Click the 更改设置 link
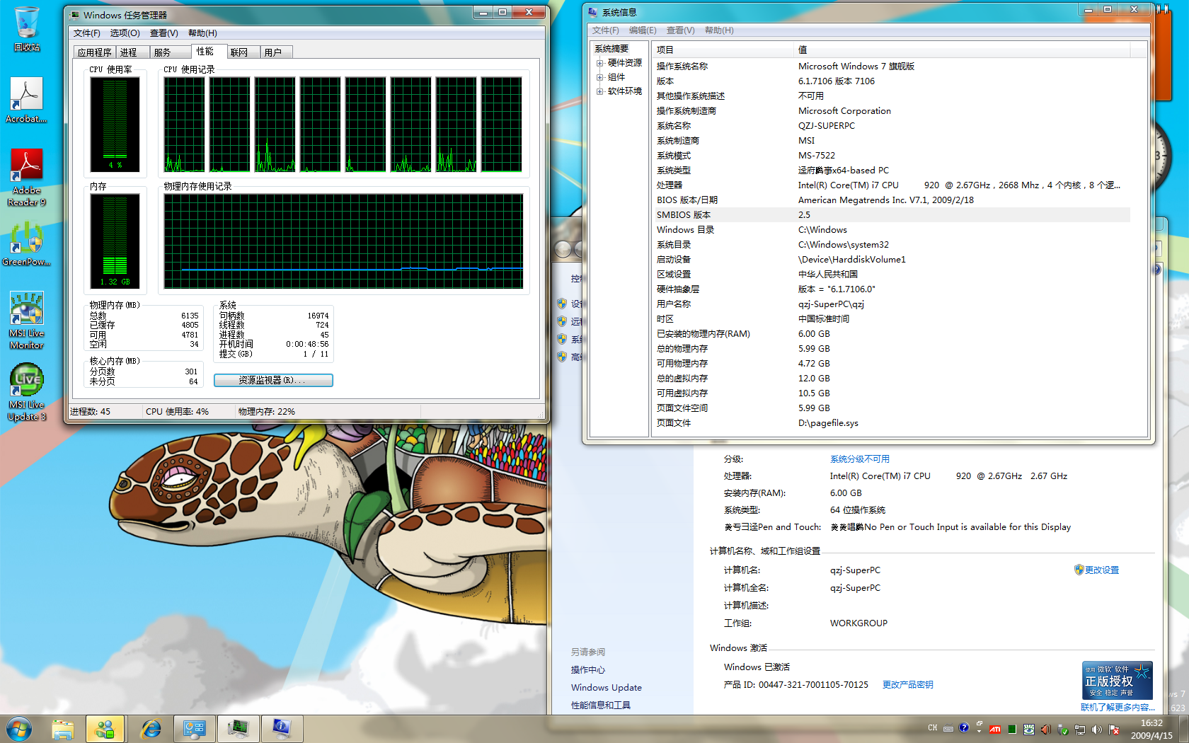The height and width of the screenshot is (743, 1189). [1101, 570]
